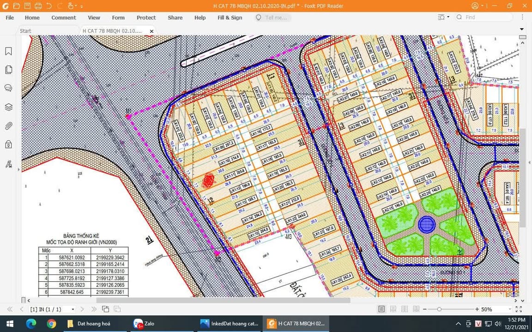
Task: Click the Undo button
Action: [x=48, y=6]
